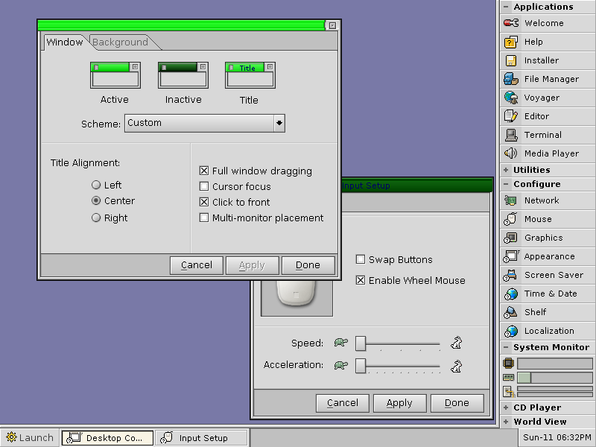Open the Launch menu in taskbar
The width and height of the screenshot is (596, 447).
click(30, 437)
